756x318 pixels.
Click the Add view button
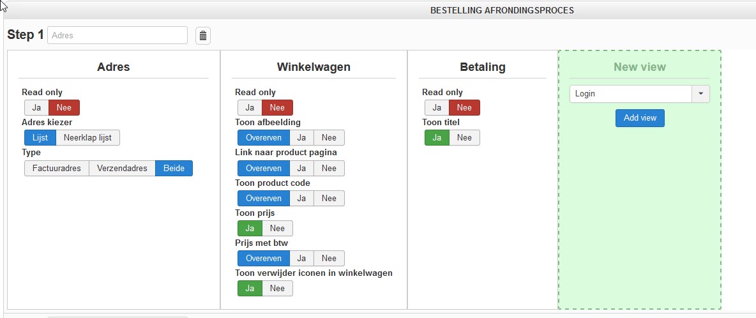click(x=640, y=118)
